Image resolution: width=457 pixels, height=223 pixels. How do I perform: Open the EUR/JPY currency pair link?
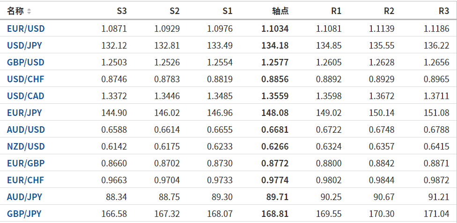click(24, 113)
